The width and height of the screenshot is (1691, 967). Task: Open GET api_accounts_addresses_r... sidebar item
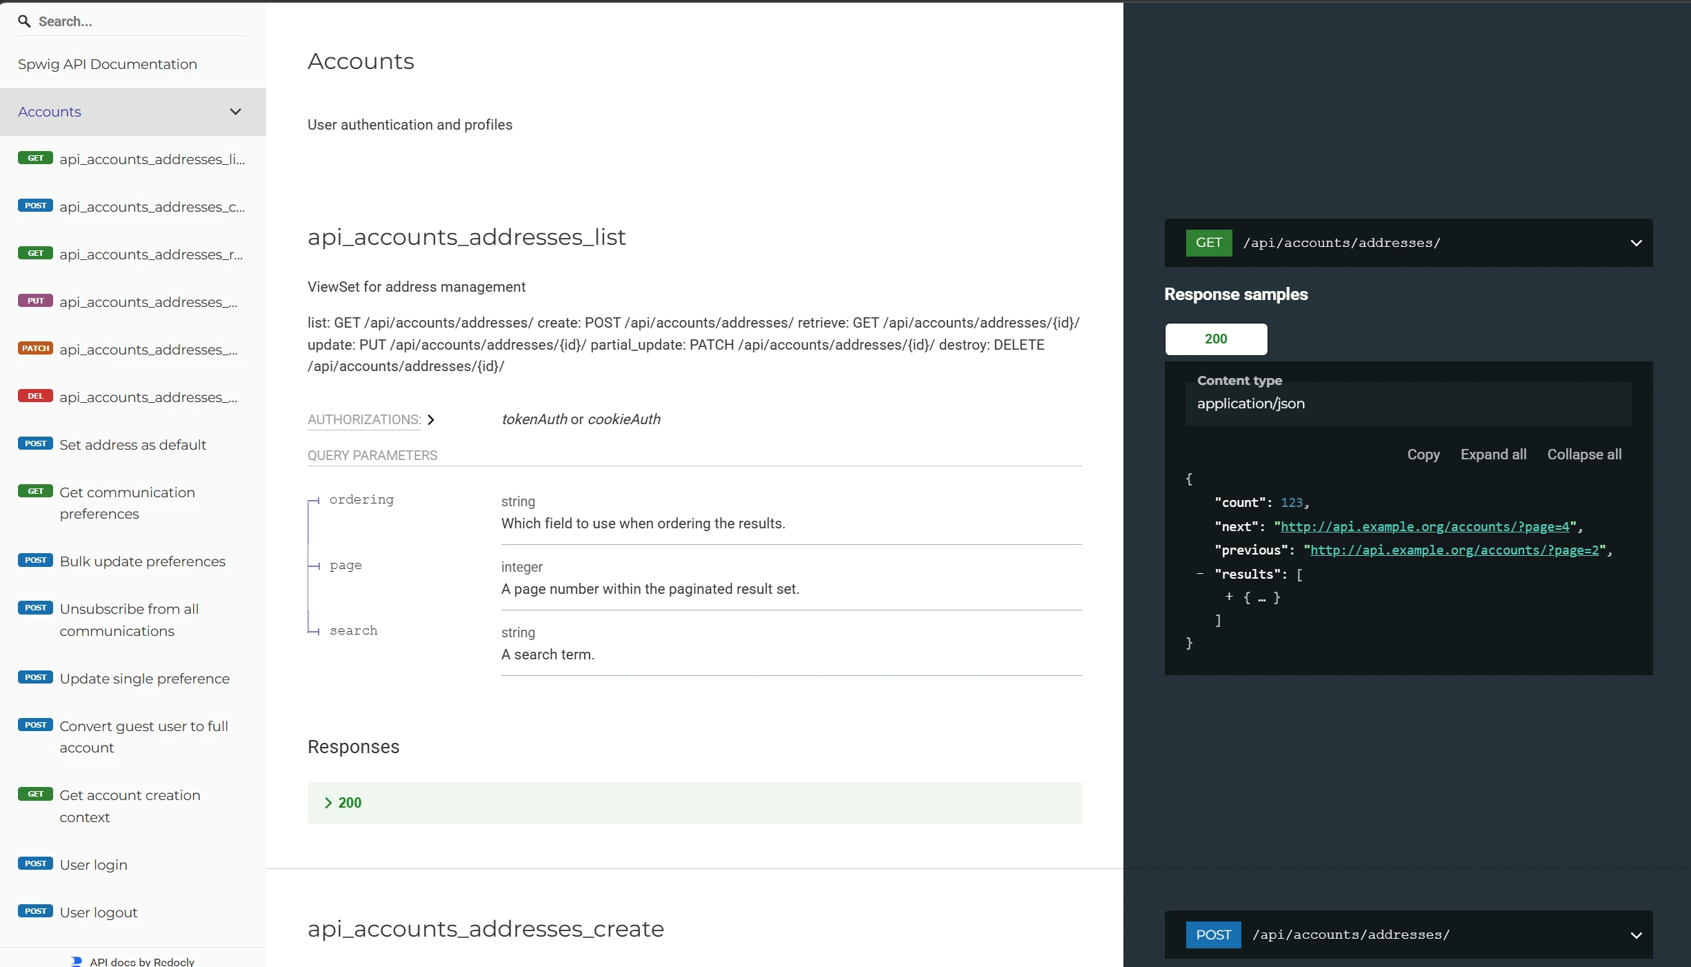click(132, 255)
